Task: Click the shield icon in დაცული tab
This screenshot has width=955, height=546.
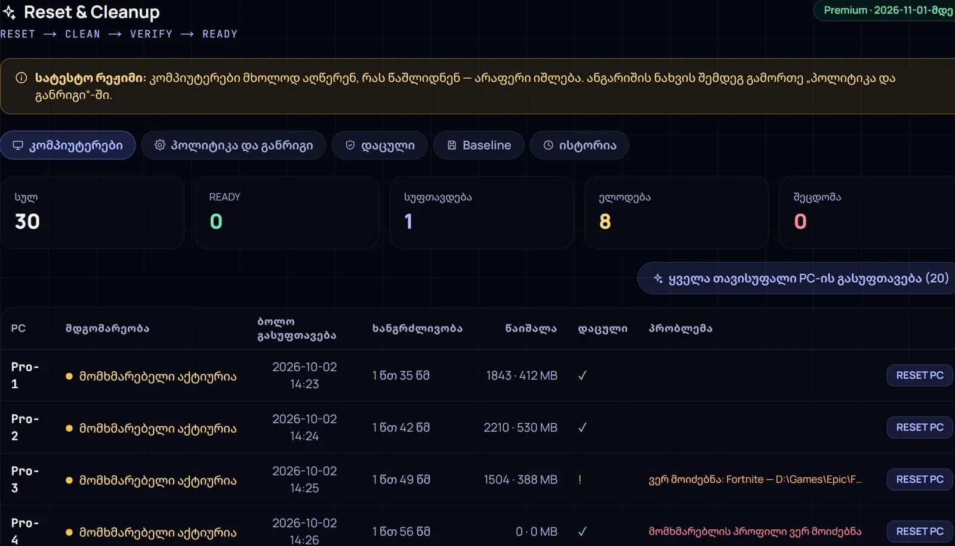Action: point(350,145)
